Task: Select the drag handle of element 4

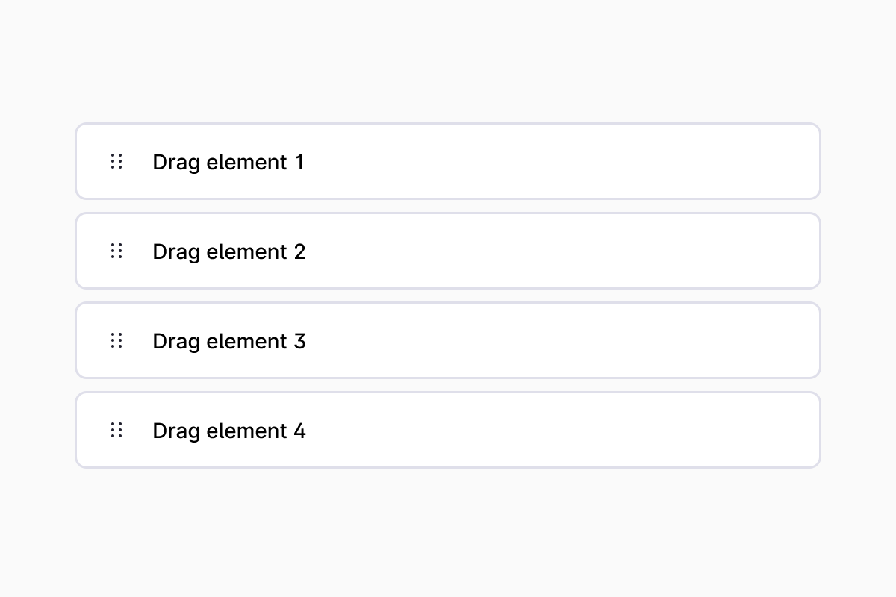Action: click(116, 430)
